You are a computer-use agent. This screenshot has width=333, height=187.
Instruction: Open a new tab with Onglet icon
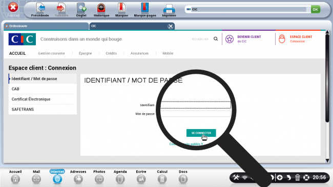(x=81, y=8)
